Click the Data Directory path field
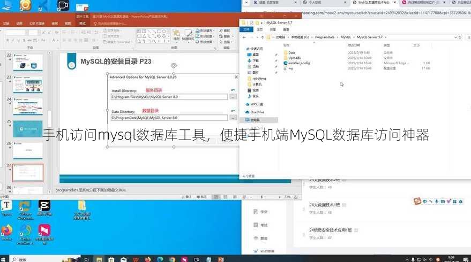This screenshot has width=471, height=262. pos(169,118)
